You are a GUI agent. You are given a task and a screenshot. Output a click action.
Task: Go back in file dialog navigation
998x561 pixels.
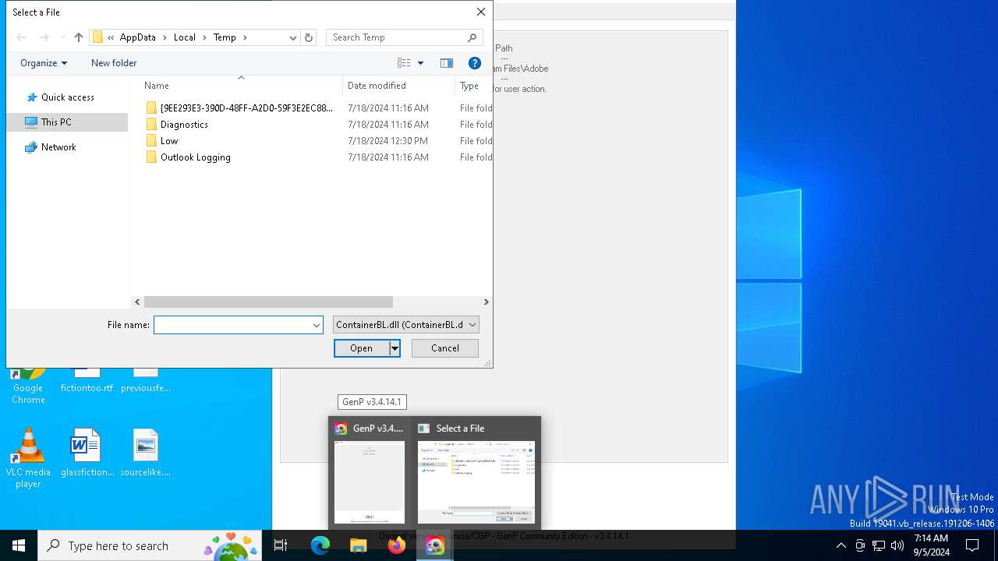coord(22,37)
